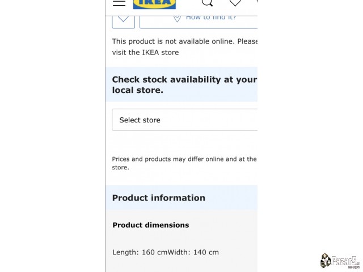Click the 'Width: 140 cm' text

pyautogui.click(x=192, y=252)
